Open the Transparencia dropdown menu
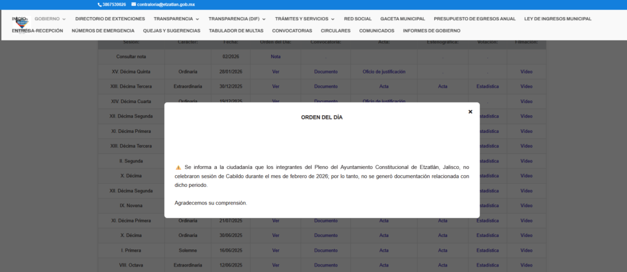Screen dimensions: 627x272 pos(176,19)
